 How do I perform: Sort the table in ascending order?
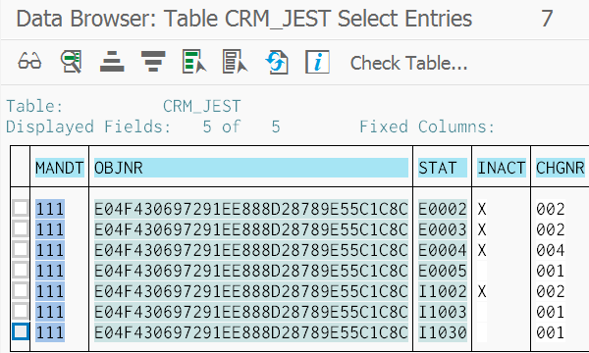112,61
